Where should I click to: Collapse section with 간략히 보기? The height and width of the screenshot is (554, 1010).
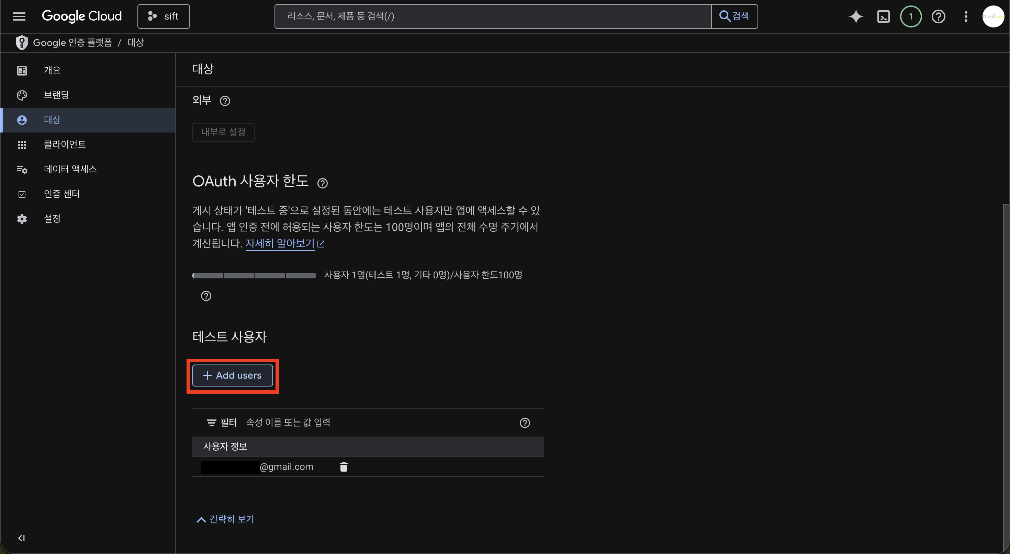[x=225, y=519]
